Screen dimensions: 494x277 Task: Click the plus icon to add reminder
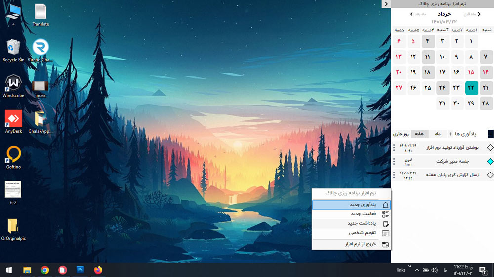click(450, 134)
